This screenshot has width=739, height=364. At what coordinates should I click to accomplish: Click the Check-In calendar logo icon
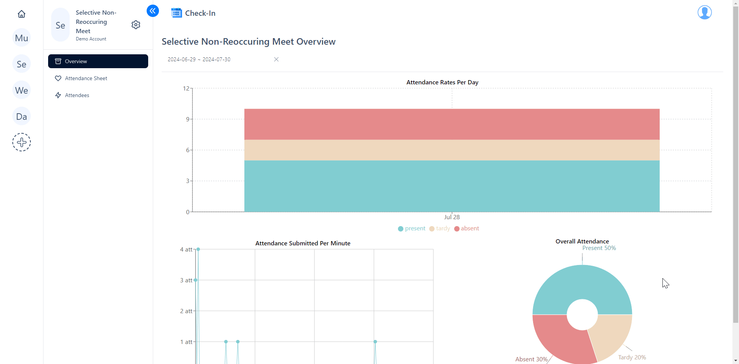[x=177, y=13]
